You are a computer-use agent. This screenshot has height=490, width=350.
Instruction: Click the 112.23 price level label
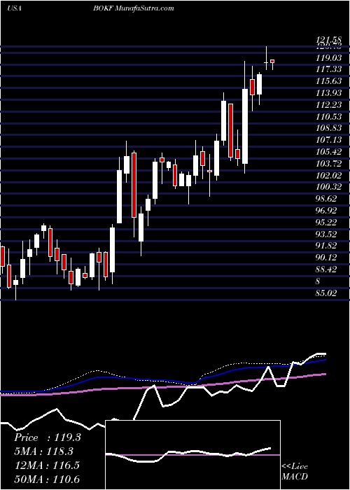pyautogui.click(x=328, y=105)
